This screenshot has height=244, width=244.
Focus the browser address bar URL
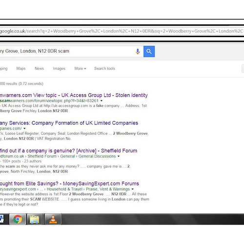[122, 31]
